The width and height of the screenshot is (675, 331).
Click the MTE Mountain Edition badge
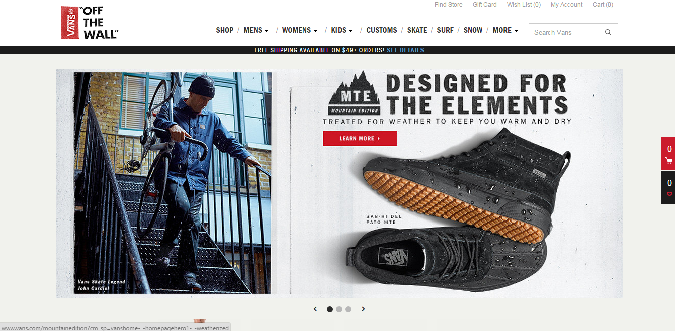[x=355, y=93]
